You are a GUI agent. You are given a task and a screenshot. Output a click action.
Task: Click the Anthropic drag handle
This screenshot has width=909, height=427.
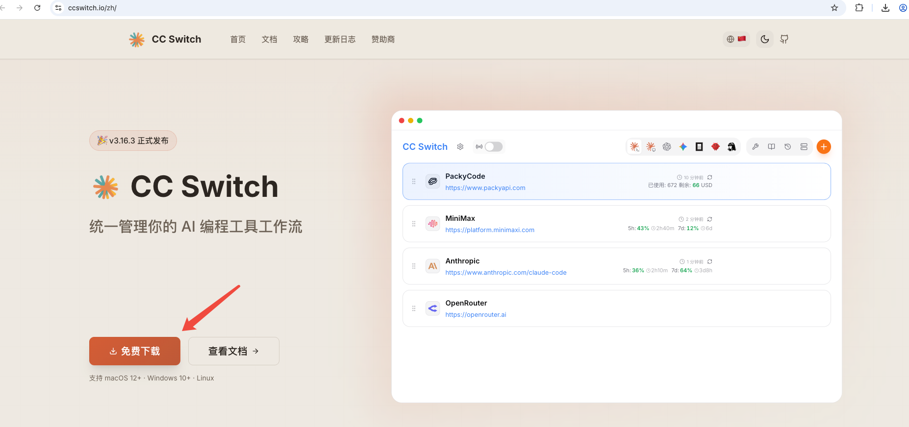click(x=414, y=266)
